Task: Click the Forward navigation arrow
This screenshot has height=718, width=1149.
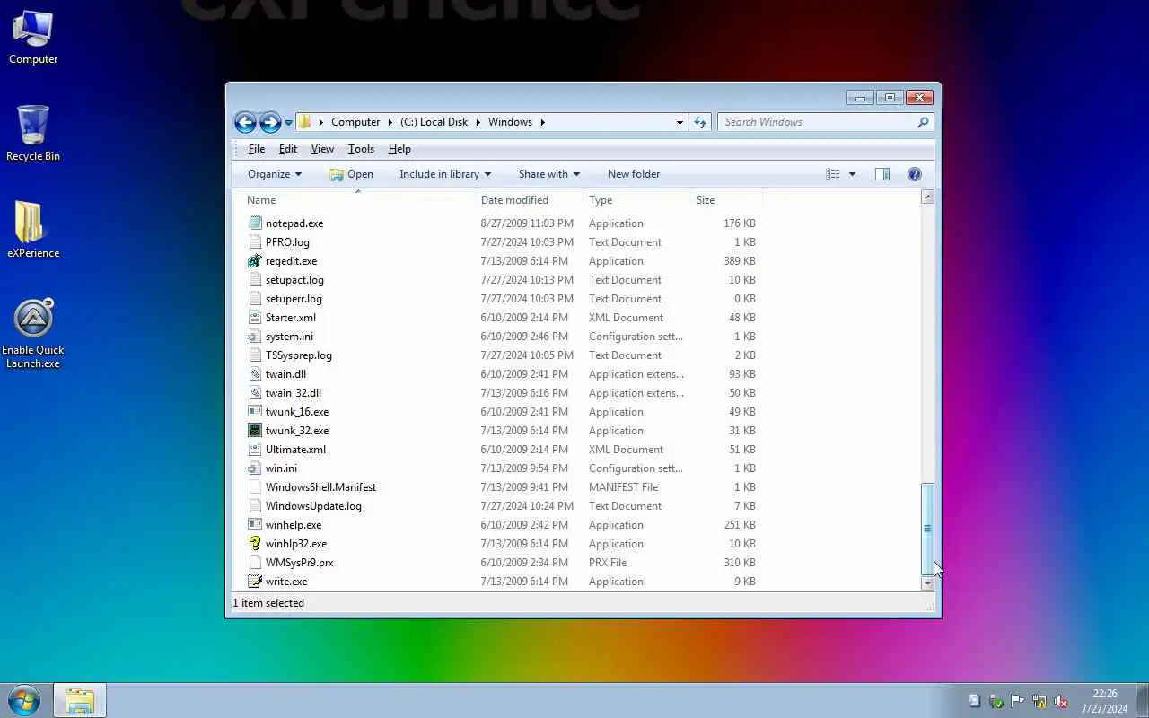Action: 270,122
